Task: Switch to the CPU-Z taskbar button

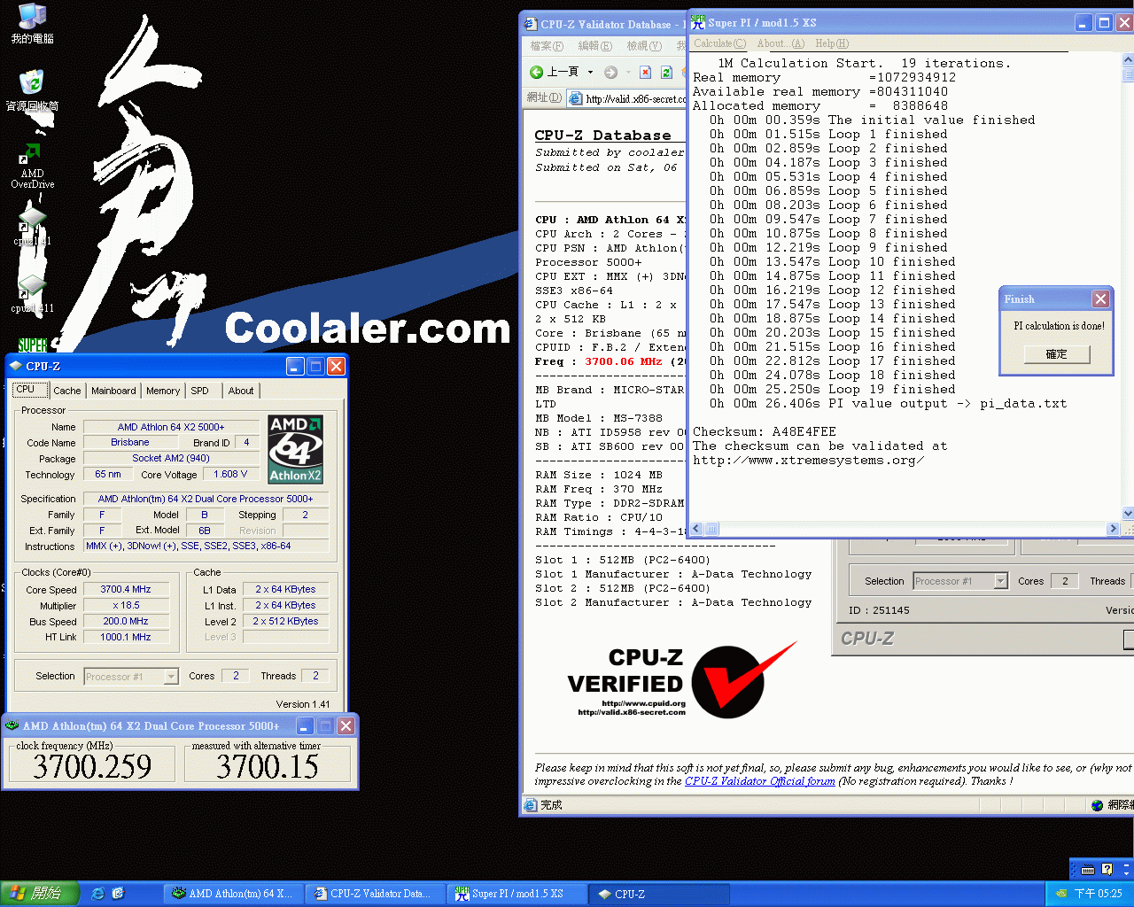Action: 659,894
